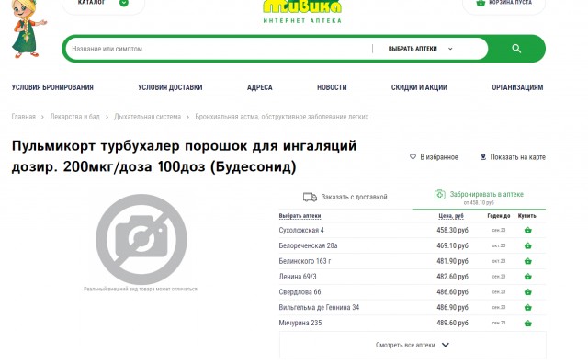This screenshot has width=588, height=364.
Task: Select pharmacy Вильгельма де Геннина 34
Action: (319, 307)
